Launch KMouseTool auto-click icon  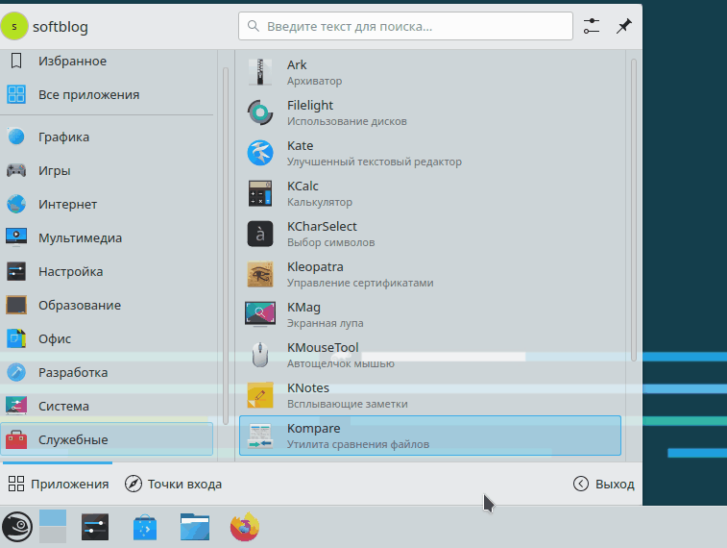pos(260,355)
